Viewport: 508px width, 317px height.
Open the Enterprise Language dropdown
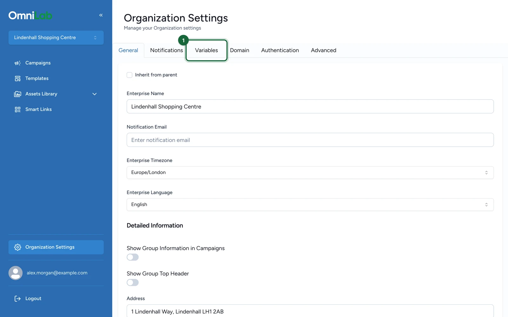click(310, 205)
